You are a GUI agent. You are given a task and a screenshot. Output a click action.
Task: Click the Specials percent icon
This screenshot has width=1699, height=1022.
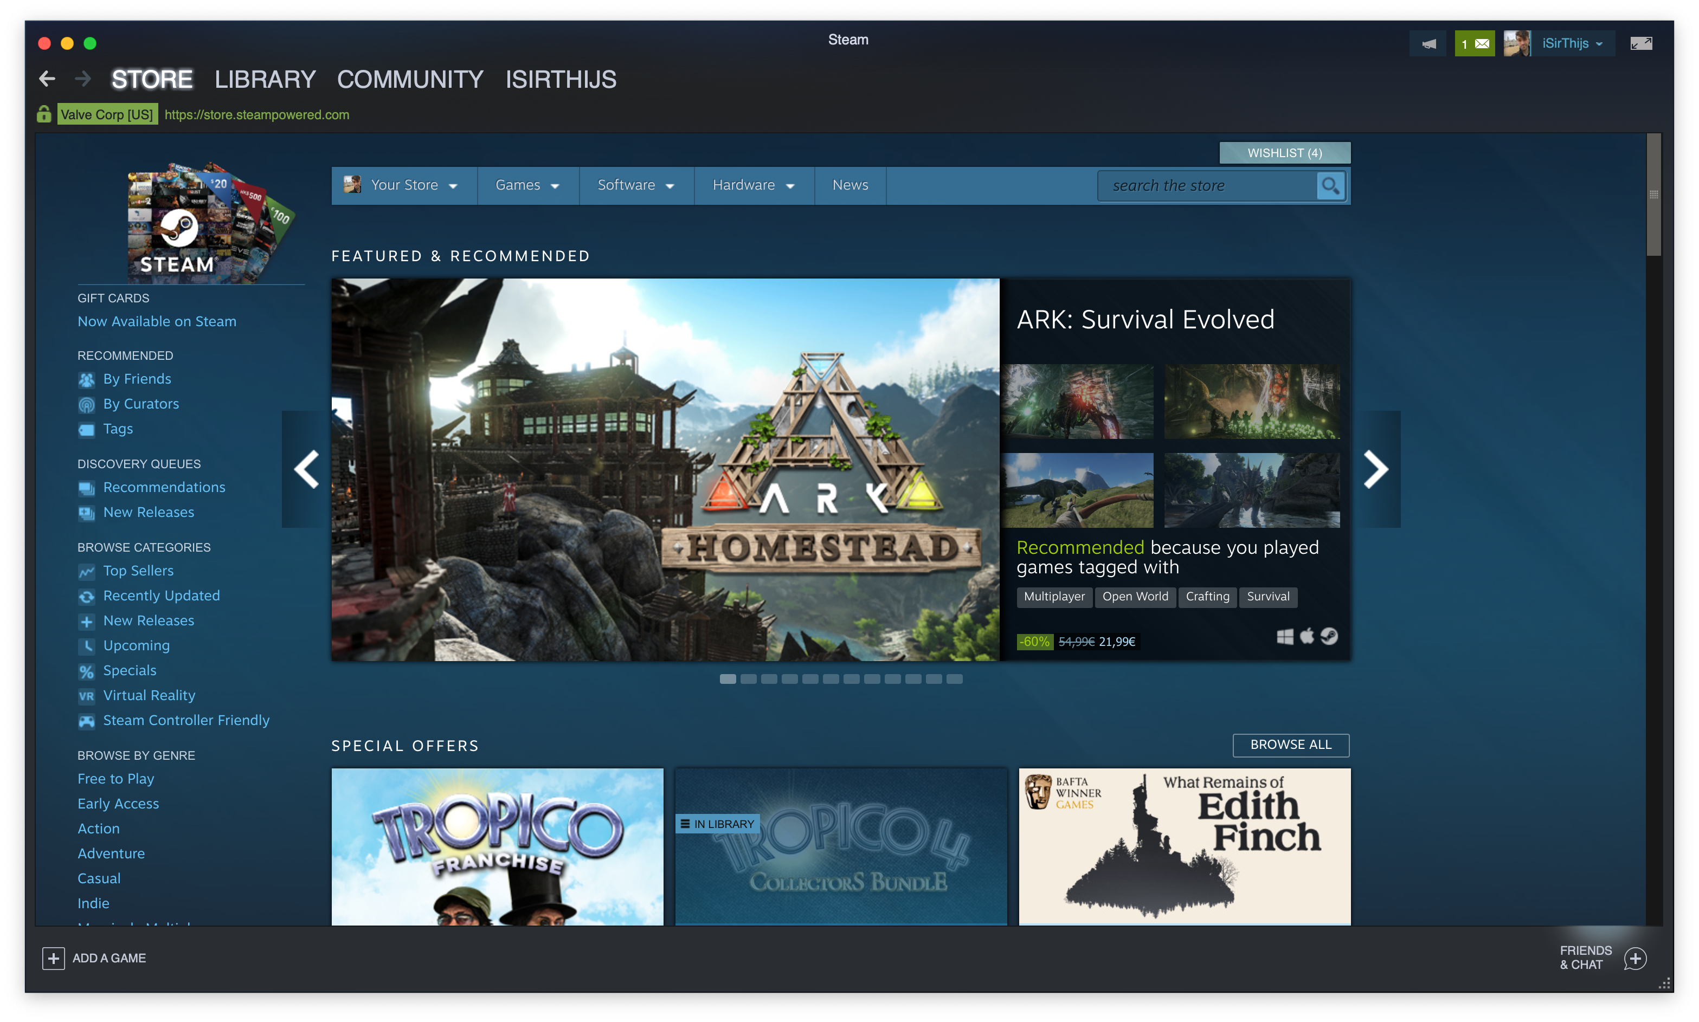point(86,671)
